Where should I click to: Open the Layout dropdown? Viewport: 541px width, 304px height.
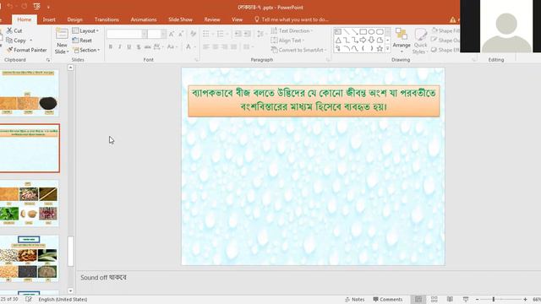point(85,30)
